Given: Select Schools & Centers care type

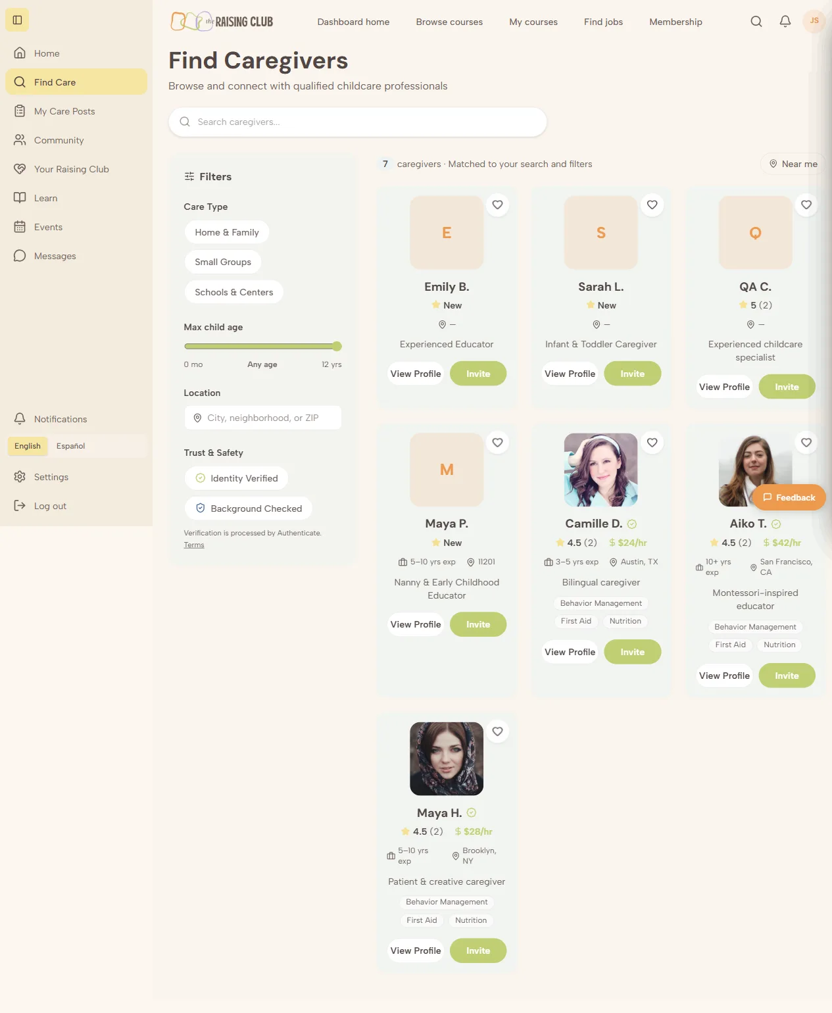Looking at the screenshot, I should [x=234, y=292].
